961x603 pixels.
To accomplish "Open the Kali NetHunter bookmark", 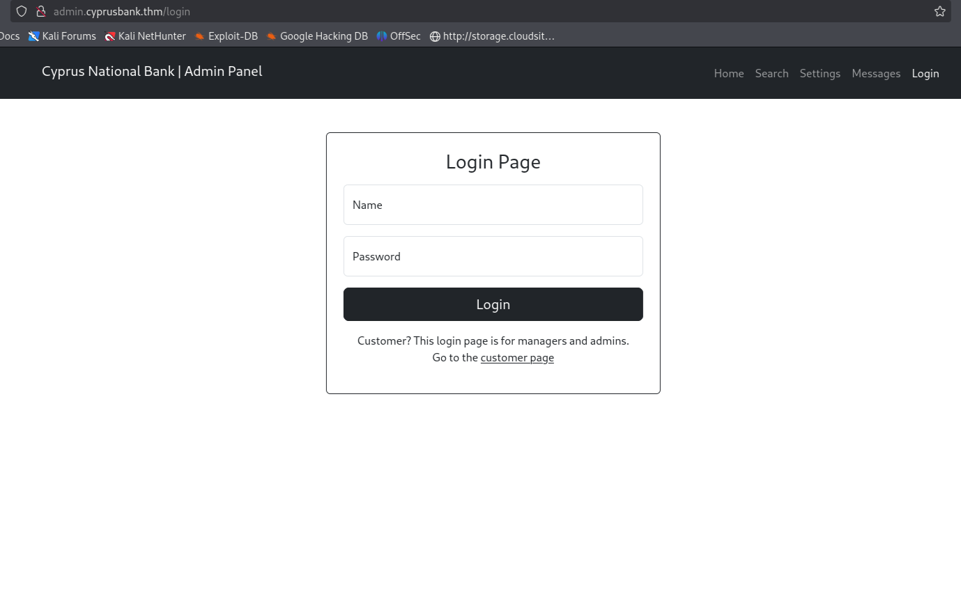I will (145, 36).
